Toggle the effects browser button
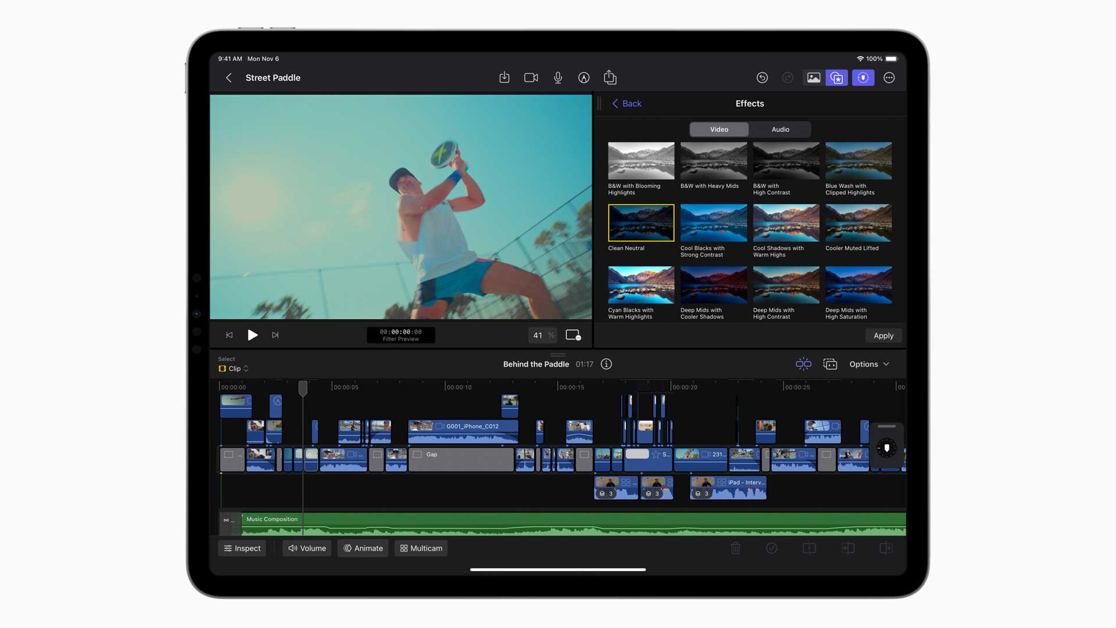 point(837,77)
